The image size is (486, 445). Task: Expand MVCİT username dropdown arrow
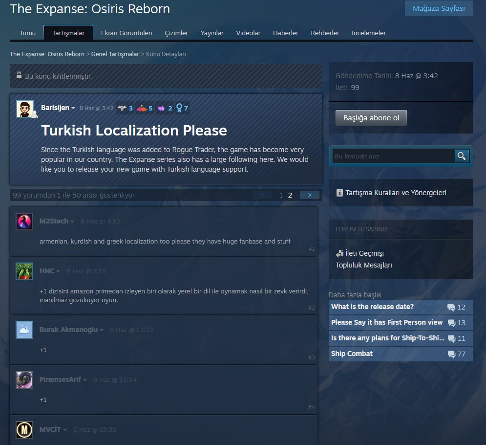65,430
